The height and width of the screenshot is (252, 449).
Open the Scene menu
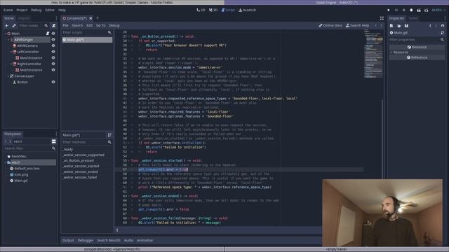click(x=8, y=10)
